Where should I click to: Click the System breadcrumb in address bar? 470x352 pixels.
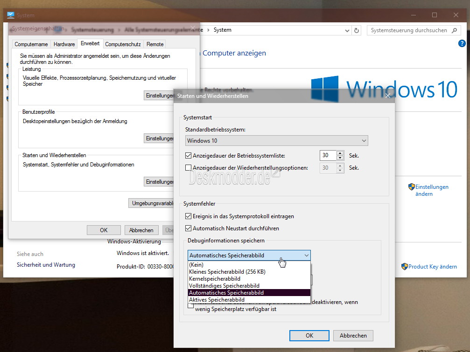223,30
